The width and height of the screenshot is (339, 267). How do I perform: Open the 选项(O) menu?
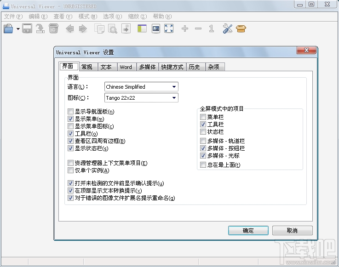(x=112, y=17)
